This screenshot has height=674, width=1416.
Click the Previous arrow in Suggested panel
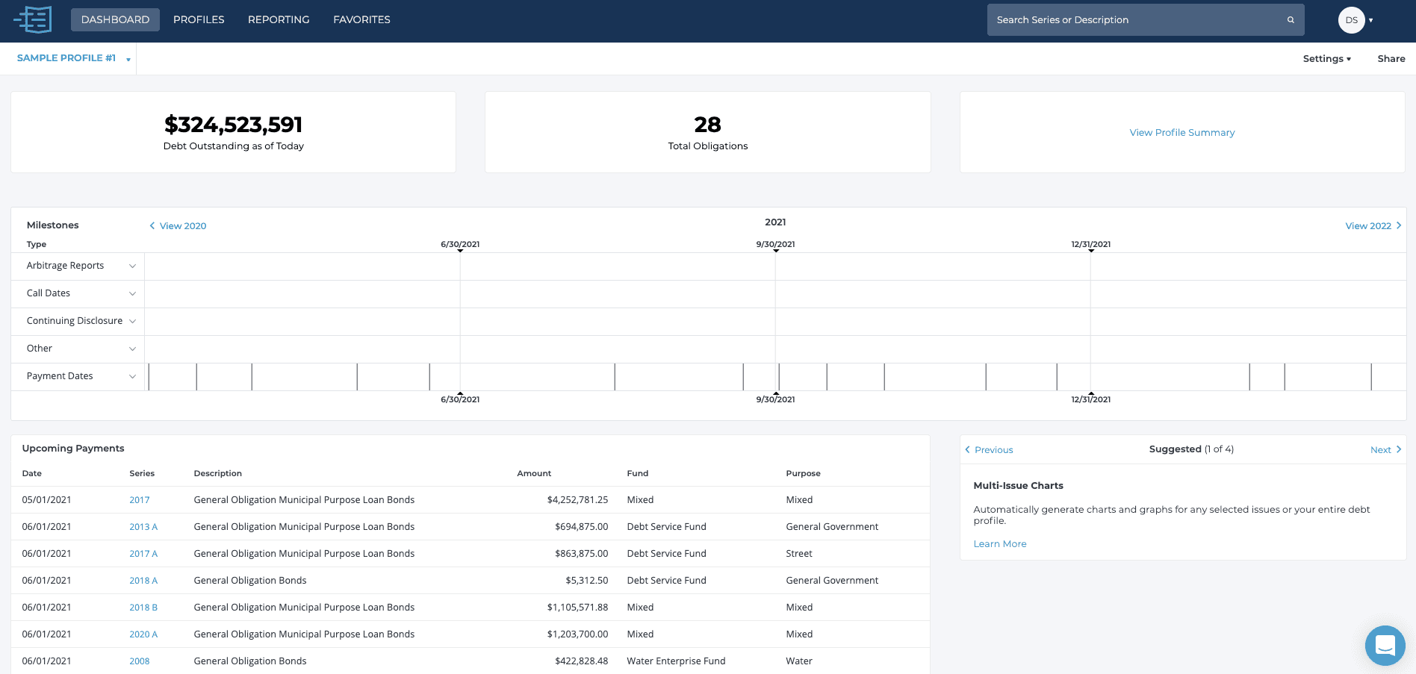(x=968, y=449)
